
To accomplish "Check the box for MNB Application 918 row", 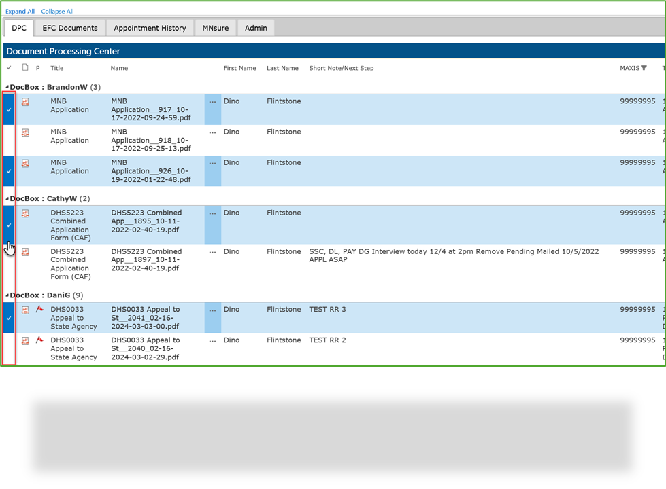I will 8,140.
